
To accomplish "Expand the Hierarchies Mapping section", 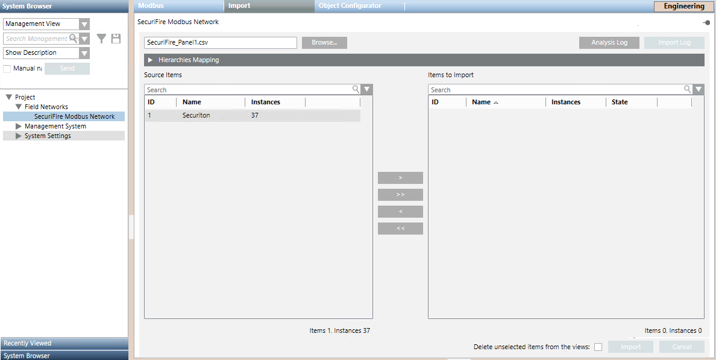I will pos(149,60).
